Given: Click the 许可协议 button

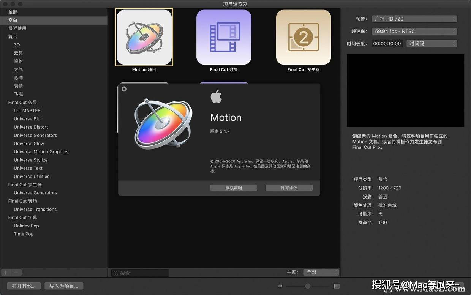Looking at the screenshot, I should [x=289, y=188].
